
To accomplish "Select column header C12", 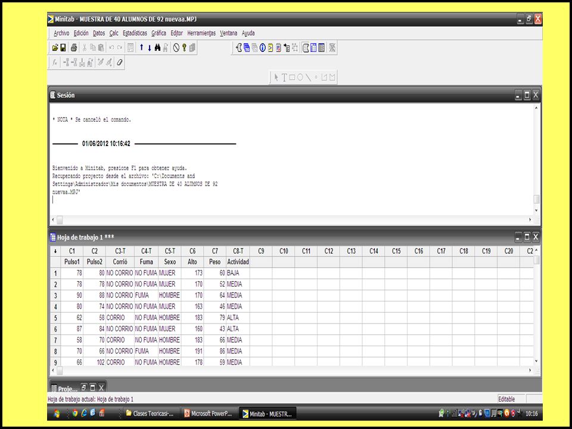I will (329, 251).
